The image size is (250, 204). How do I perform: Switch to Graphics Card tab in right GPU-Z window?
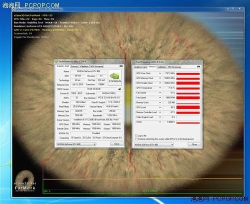tap(140, 67)
